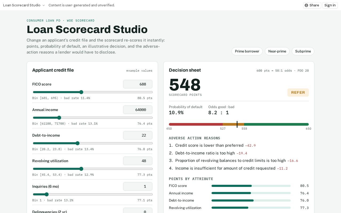Click the Annual income slider handle
The width and height of the screenshot is (341, 213).
click(x=59, y=118)
